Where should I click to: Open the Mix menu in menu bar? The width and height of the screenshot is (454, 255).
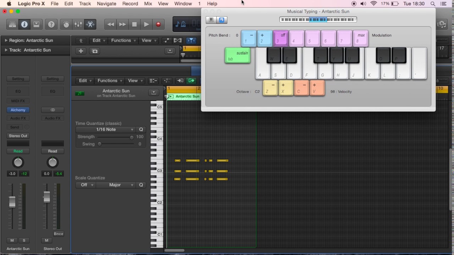pyautogui.click(x=148, y=4)
